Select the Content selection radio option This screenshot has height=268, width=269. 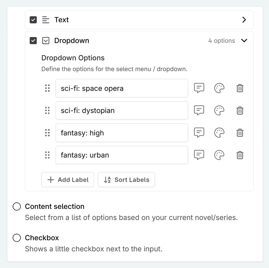coord(17,207)
